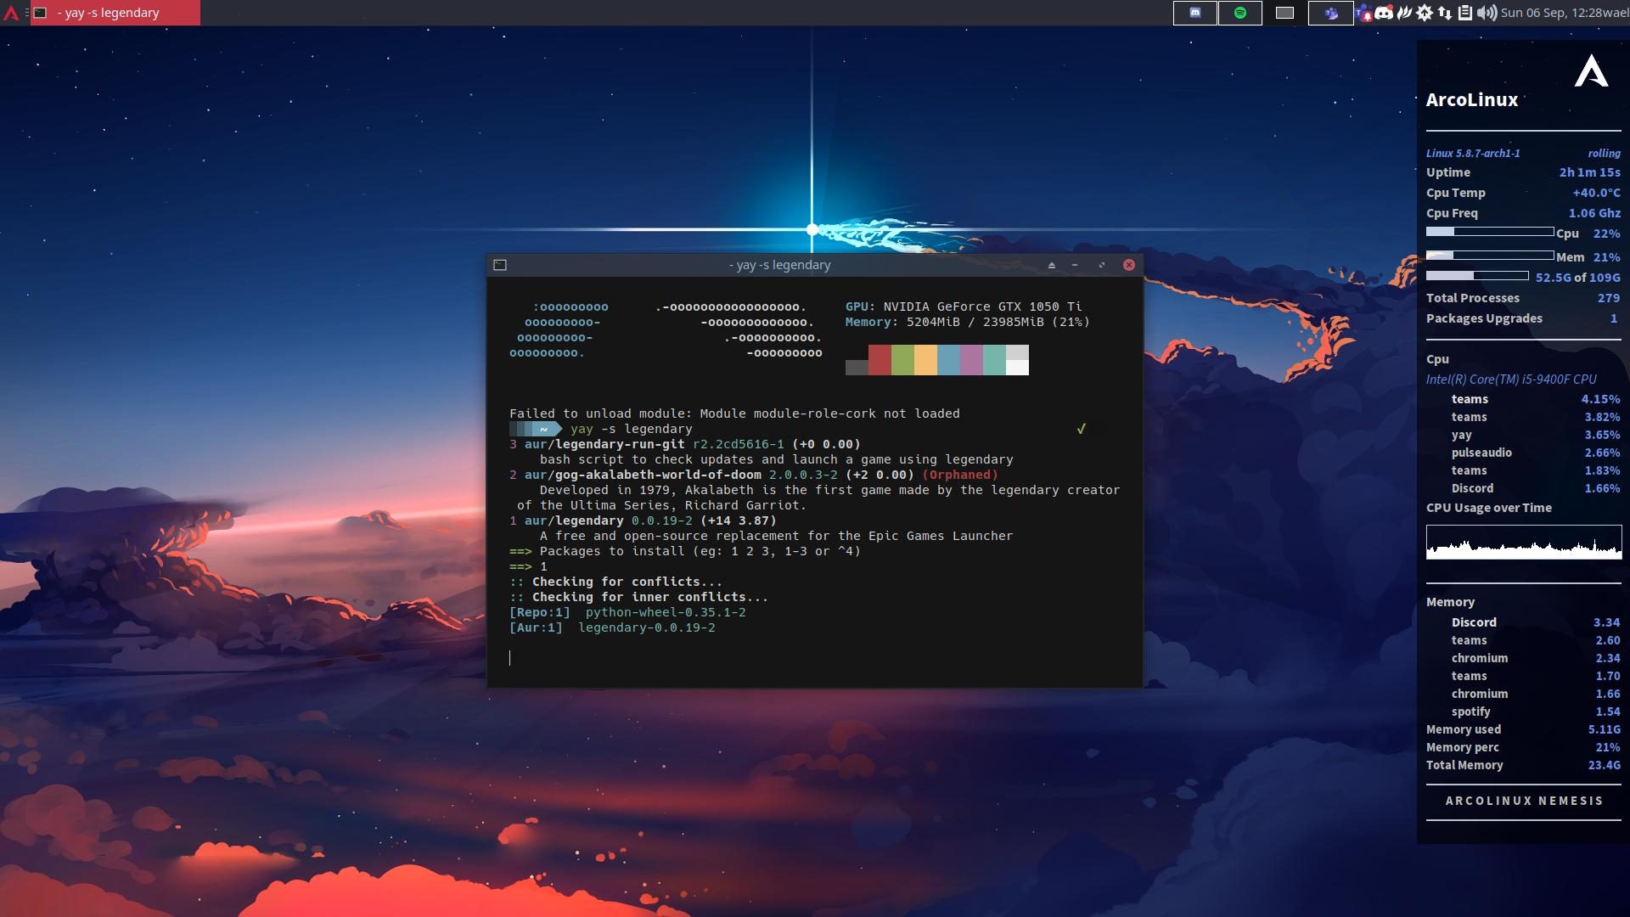
Task: Switch to the Discord workspace thumbnail
Action: [x=1194, y=13]
